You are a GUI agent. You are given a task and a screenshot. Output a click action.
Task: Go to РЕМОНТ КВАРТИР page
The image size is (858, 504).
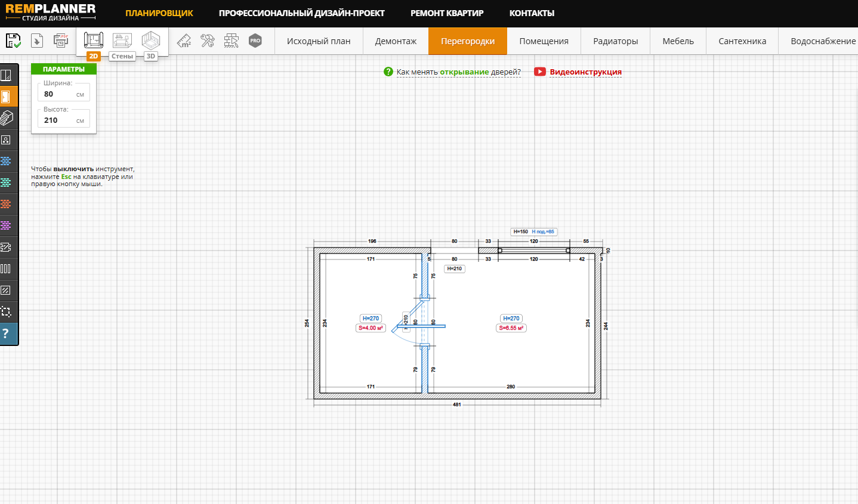[x=447, y=13]
